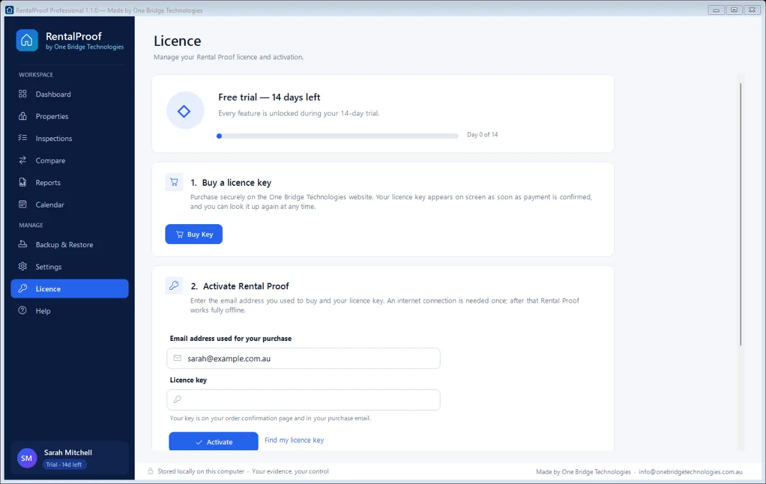Image resolution: width=766 pixels, height=484 pixels.
Task: Click the Activate button
Action: [x=214, y=441]
